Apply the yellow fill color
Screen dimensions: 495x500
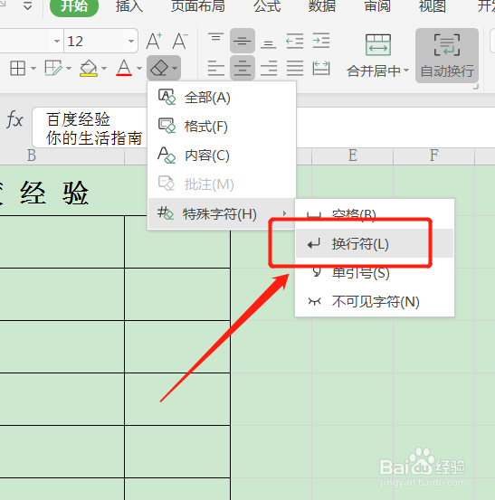[x=89, y=68]
